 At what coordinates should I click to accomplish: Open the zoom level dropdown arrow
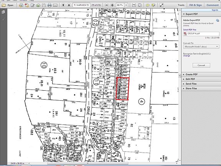[126, 5]
